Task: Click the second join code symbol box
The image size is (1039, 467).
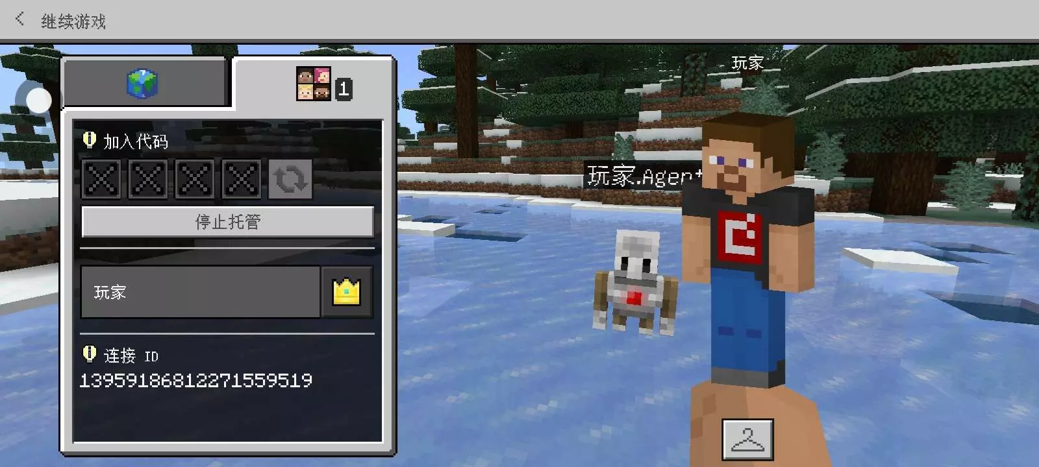Action: [148, 178]
